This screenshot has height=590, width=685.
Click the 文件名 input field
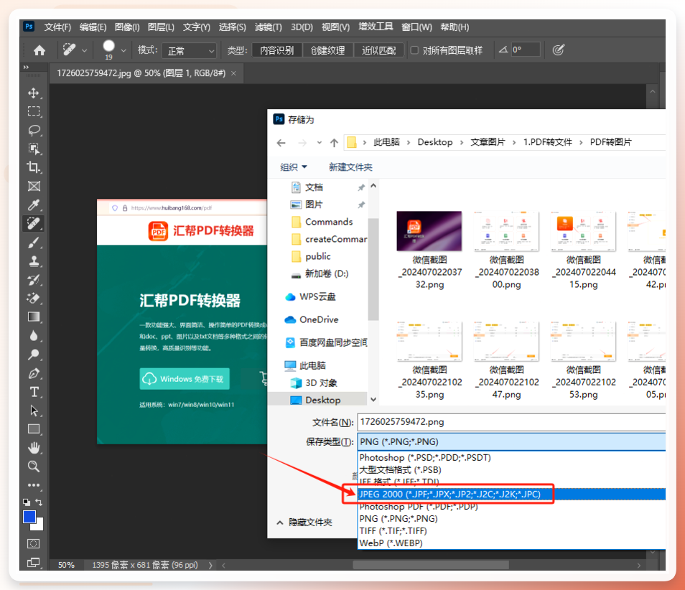coord(511,422)
